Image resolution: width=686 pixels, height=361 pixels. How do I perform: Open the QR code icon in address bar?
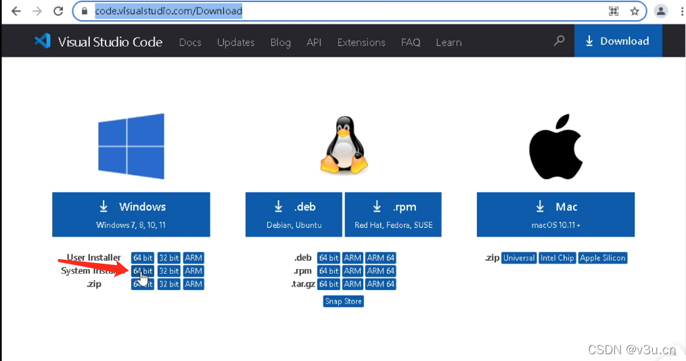coord(614,11)
